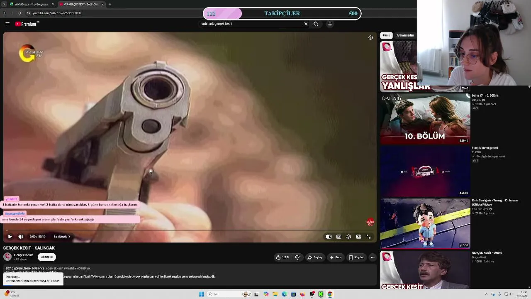Select the 'Tümü' filter chip

[387, 35]
